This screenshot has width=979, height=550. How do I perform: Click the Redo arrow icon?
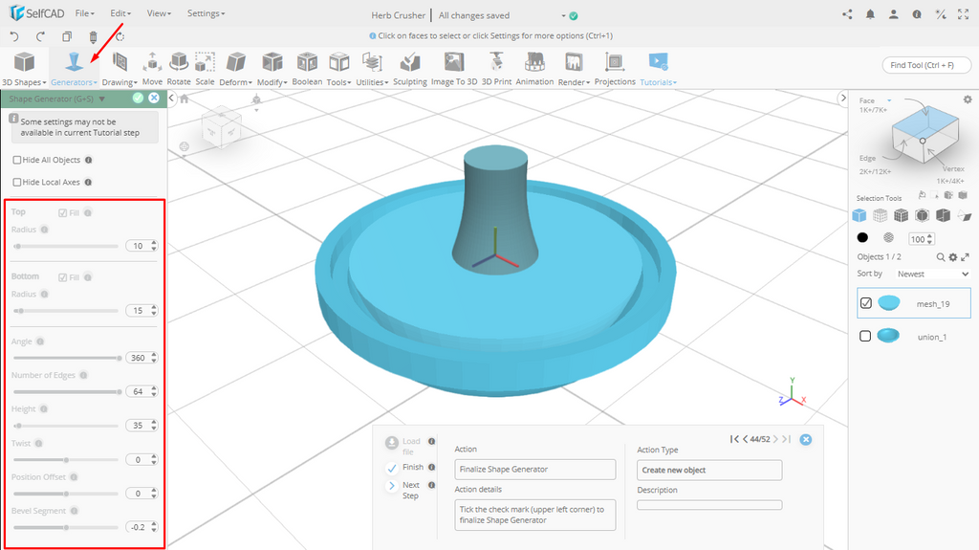40,36
